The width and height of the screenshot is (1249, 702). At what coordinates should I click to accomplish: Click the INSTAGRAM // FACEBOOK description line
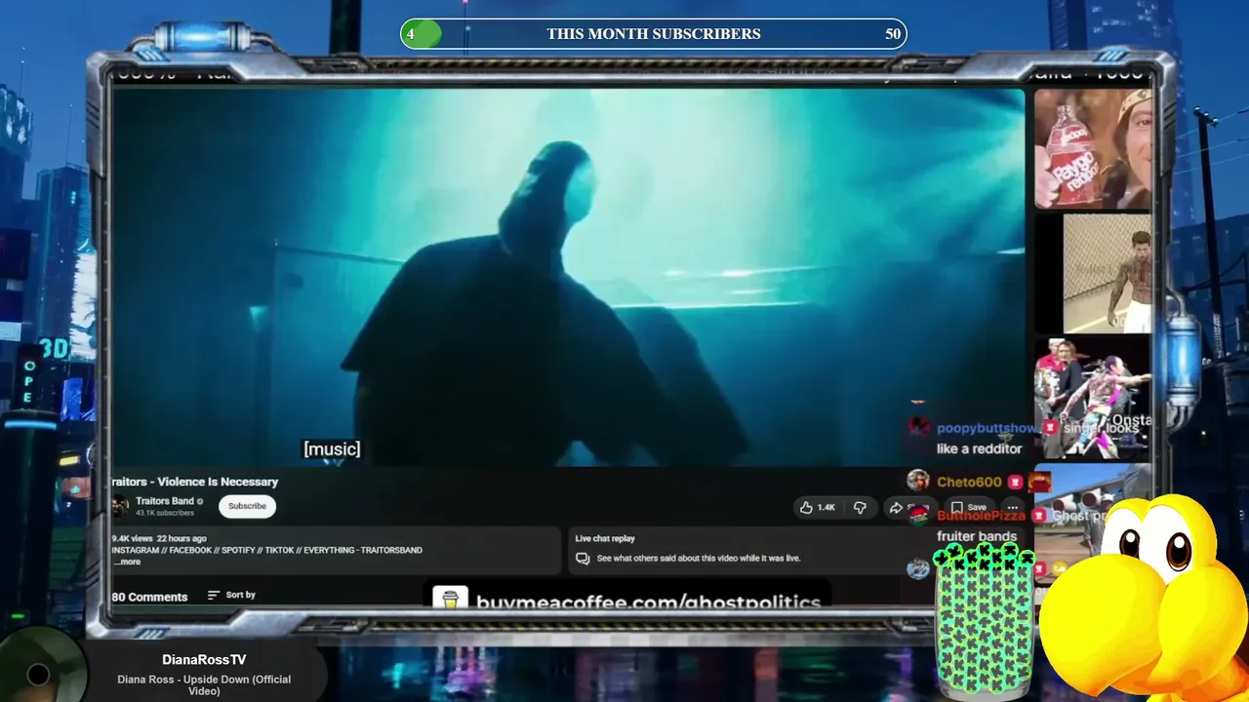tap(267, 550)
